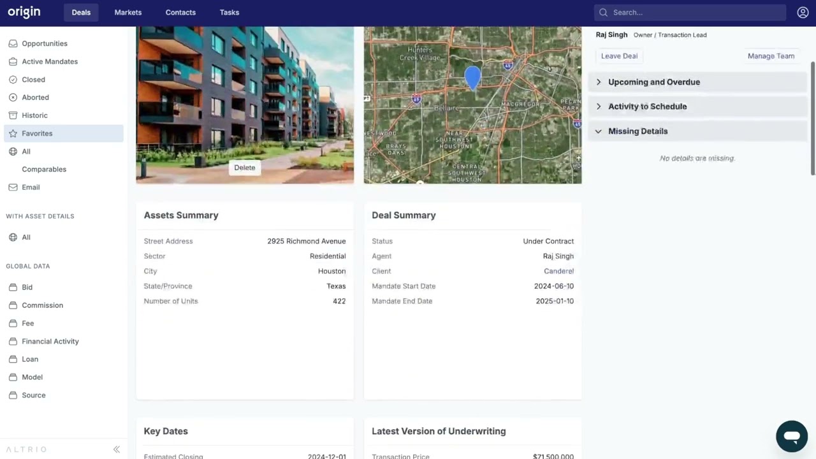Open the user profile icon

pyautogui.click(x=803, y=12)
